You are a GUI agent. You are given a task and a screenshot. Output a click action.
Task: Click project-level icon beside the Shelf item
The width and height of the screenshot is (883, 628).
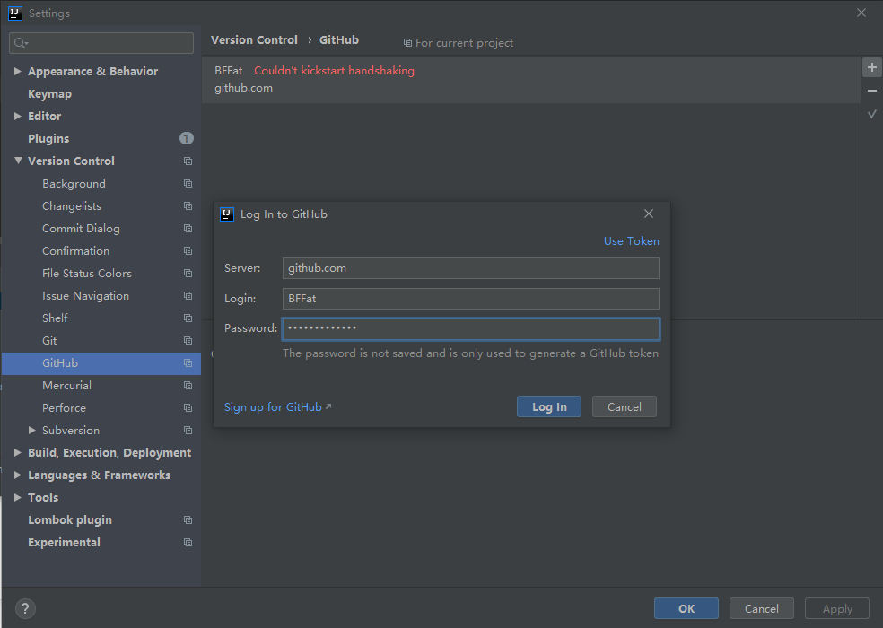pos(188,318)
